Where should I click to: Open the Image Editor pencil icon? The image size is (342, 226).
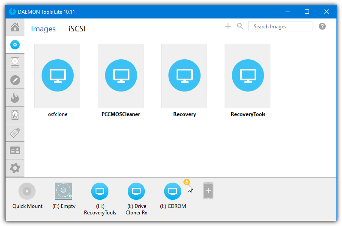15,80
